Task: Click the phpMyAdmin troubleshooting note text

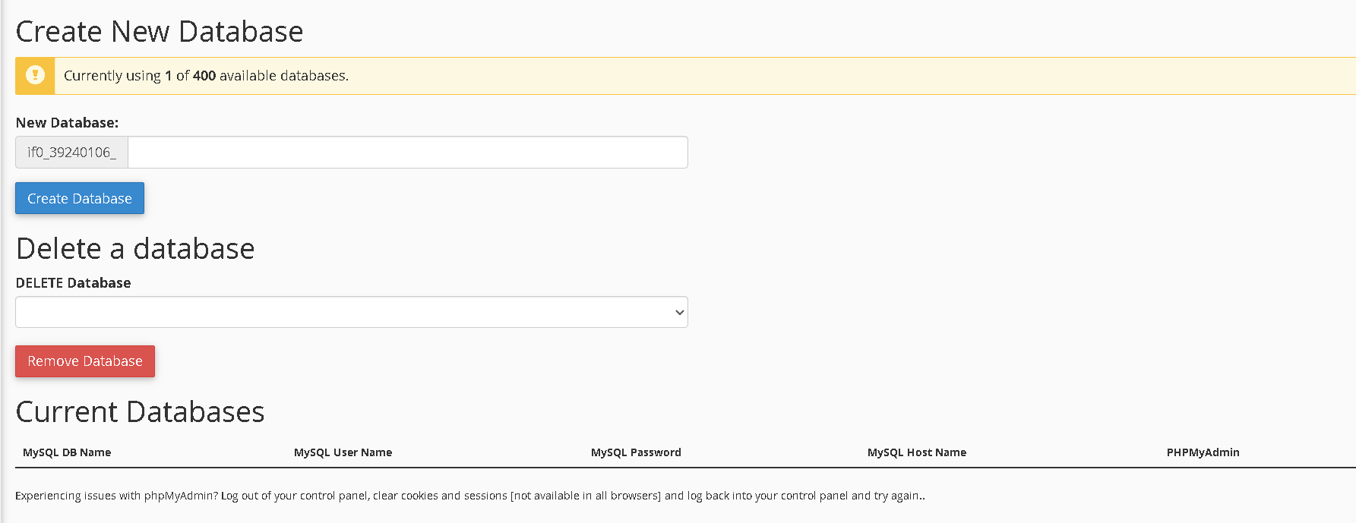Action: (x=470, y=496)
